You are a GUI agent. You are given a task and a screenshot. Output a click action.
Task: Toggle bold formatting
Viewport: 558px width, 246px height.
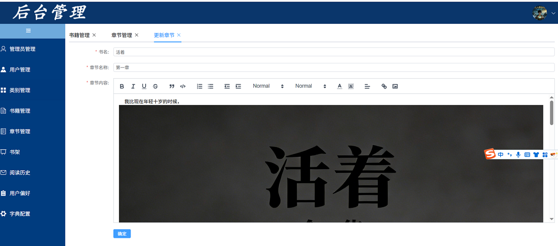(122, 86)
